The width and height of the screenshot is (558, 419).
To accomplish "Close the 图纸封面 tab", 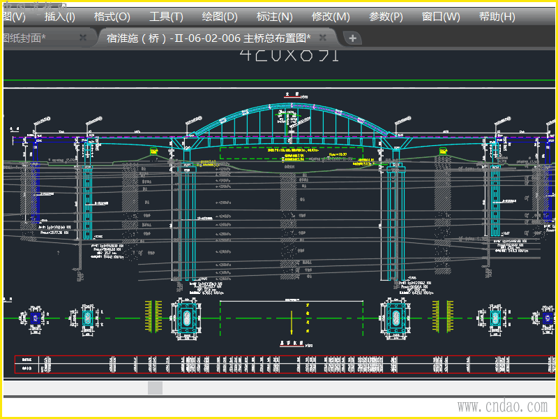I will click(83, 38).
